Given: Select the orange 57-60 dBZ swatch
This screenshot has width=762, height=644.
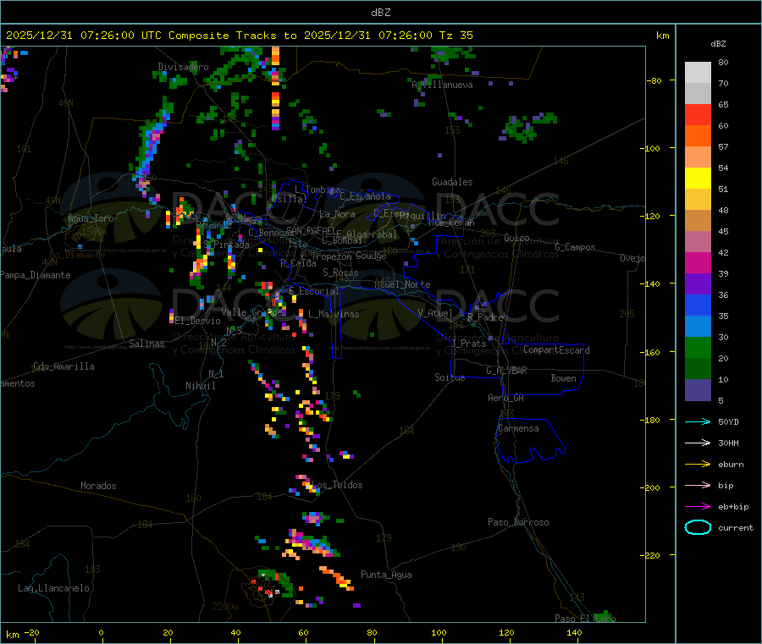Looking at the screenshot, I should coord(698,136).
